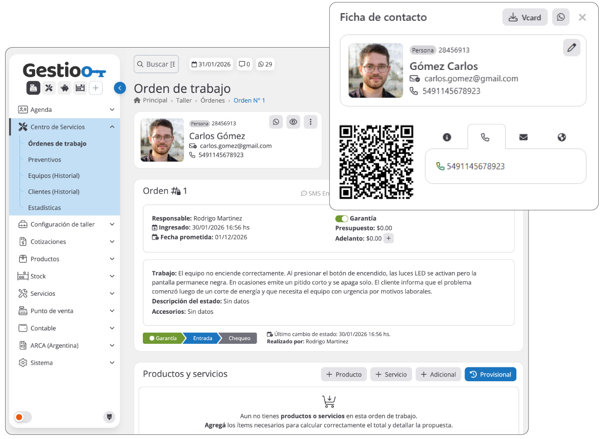Viewport: 601px width, 439px height.
Task: Go to Taller in breadcrumb
Action: 184,100
